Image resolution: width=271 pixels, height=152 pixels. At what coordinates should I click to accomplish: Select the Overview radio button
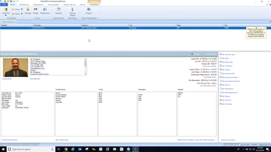[192, 54]
